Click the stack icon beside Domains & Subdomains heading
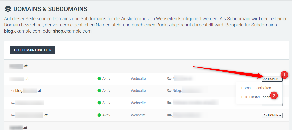292x130 pixels. tap(8, 9)
